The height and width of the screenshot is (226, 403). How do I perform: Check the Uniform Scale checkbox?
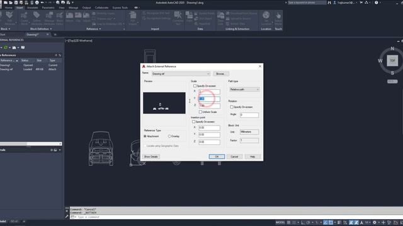[x=200, y=112]
